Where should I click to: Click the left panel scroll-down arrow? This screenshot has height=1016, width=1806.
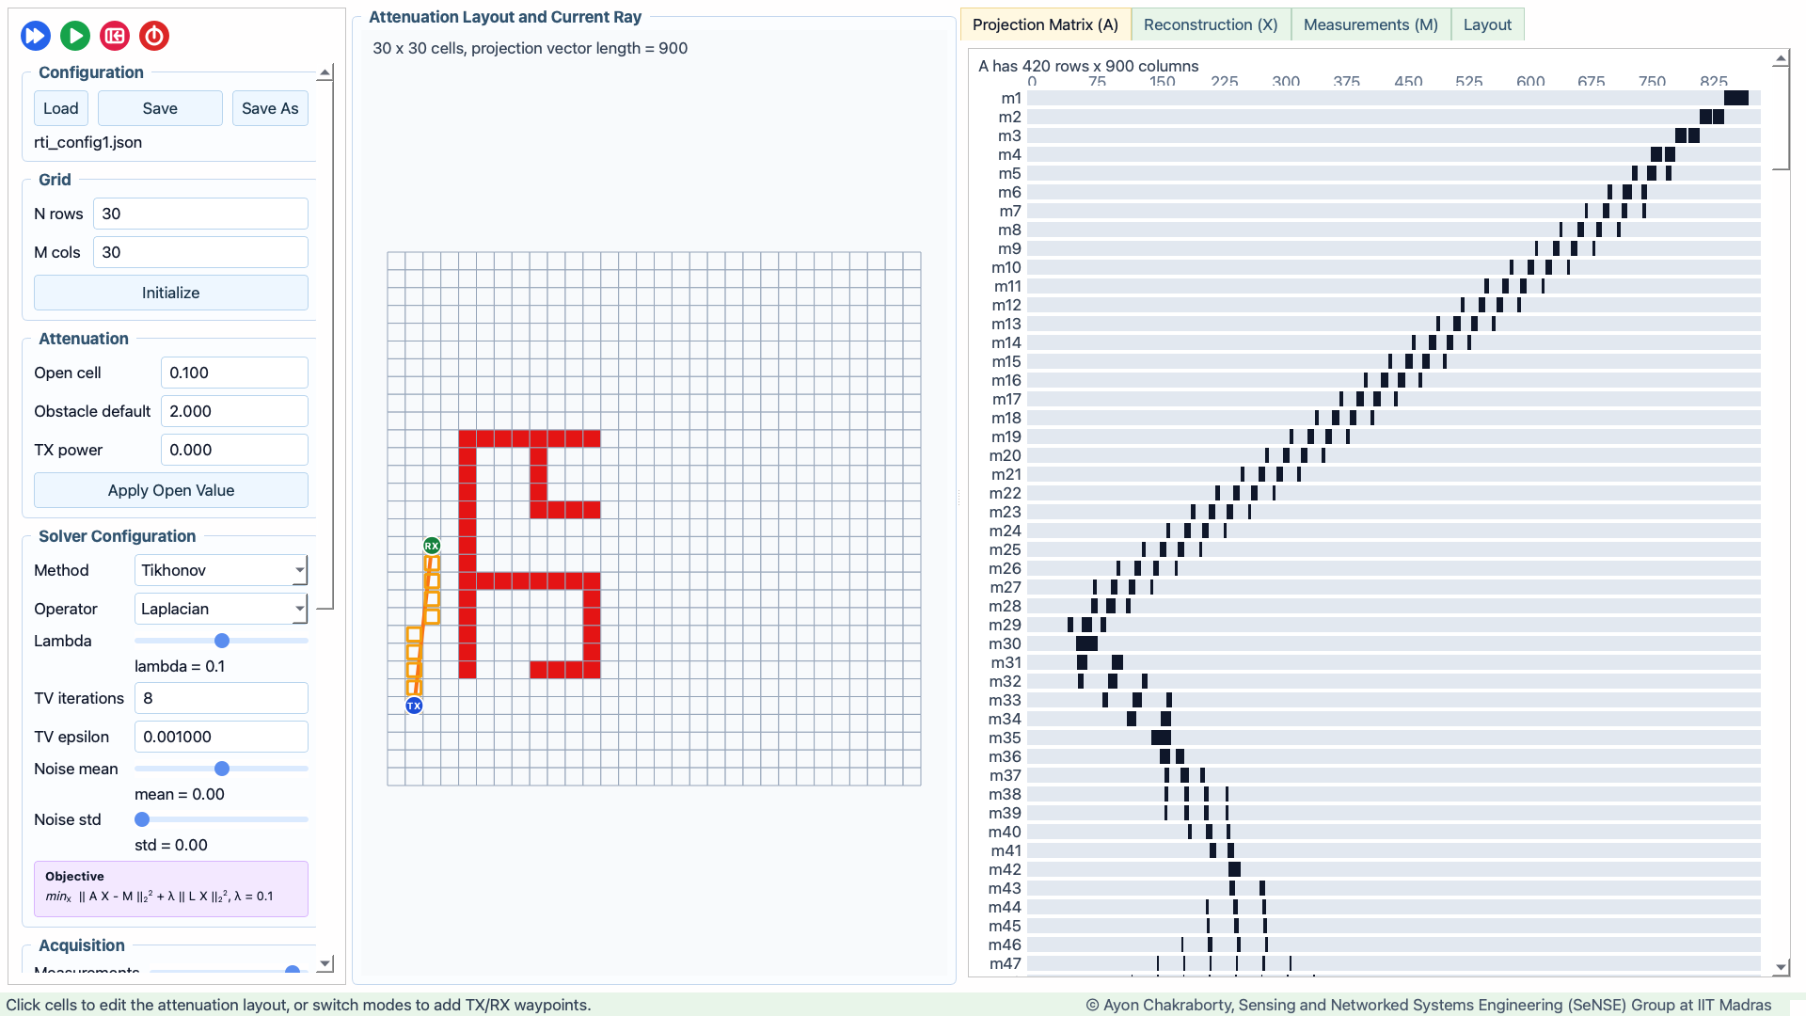click(325, 963)
